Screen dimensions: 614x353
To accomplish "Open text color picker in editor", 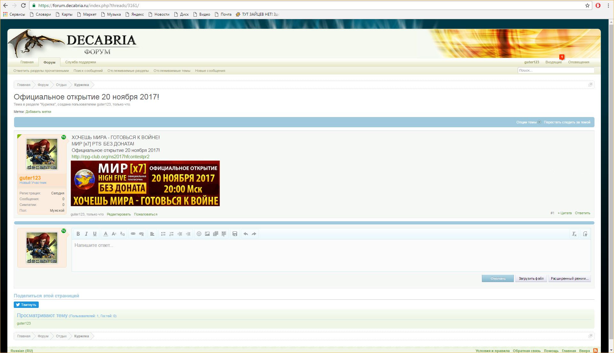I will [106, 234].
